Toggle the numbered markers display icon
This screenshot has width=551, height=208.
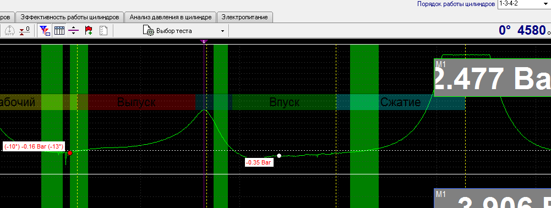pyautogui.click(x=45, y=31)
